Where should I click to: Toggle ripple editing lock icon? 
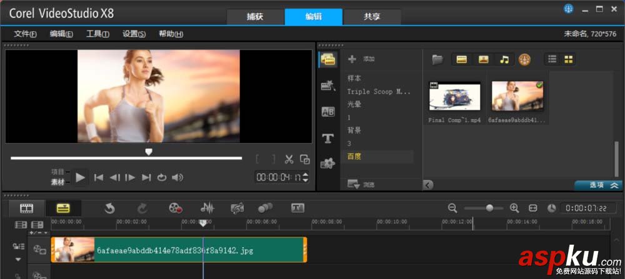19,247
